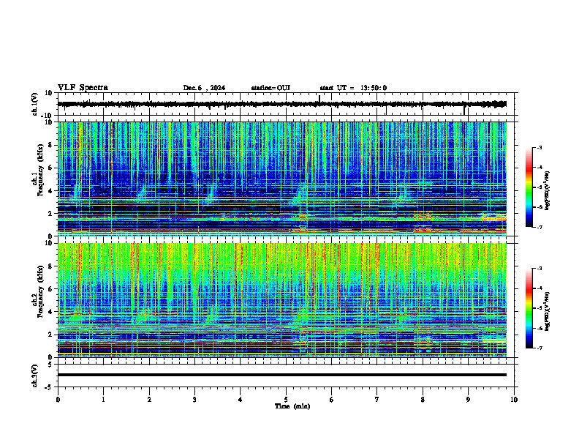
Task: Click the "ch.1(V)" axis label
Action: pos(35,104)
